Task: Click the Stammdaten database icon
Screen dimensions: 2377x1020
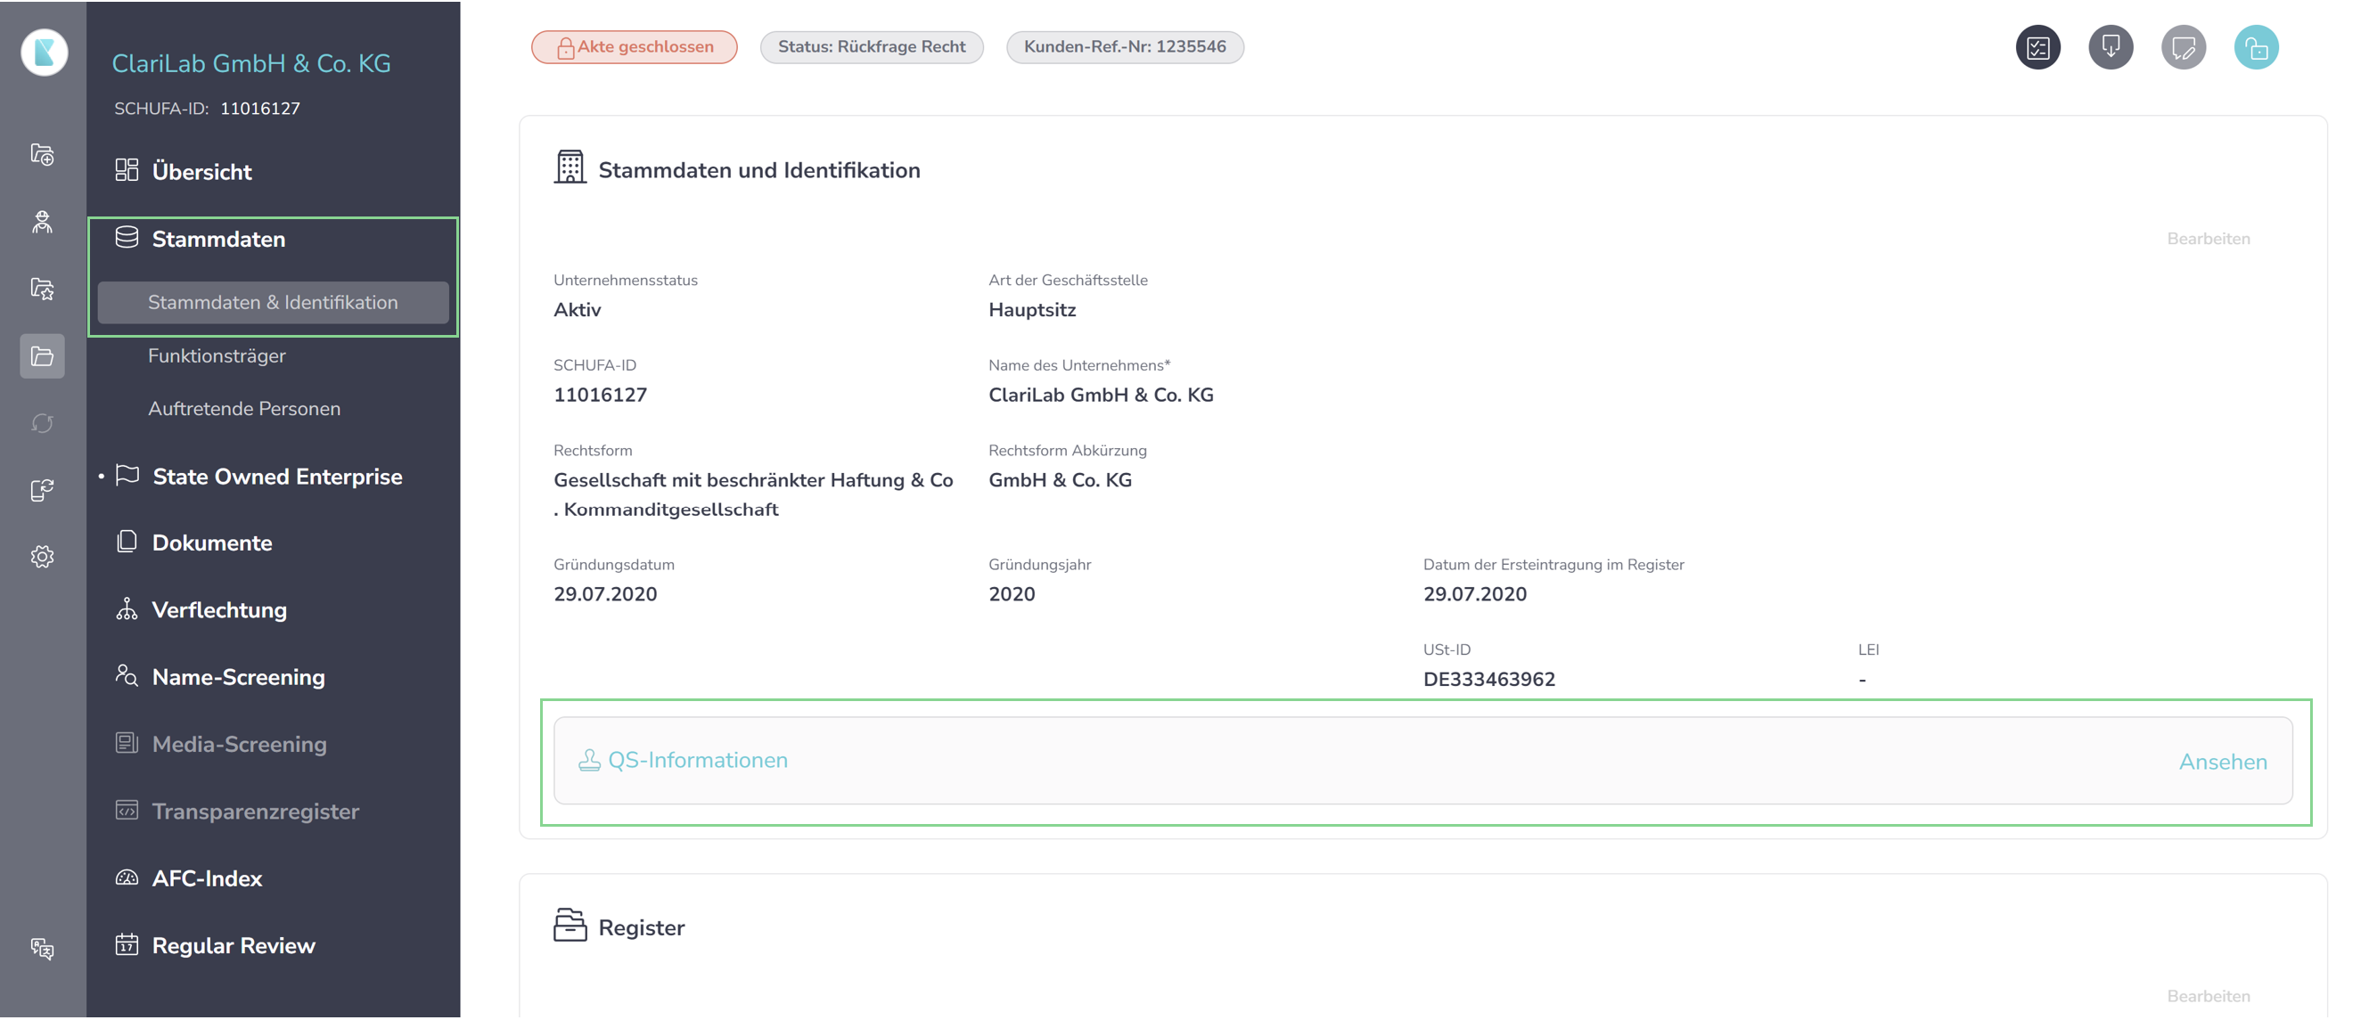Action: [x=127, y=238]
